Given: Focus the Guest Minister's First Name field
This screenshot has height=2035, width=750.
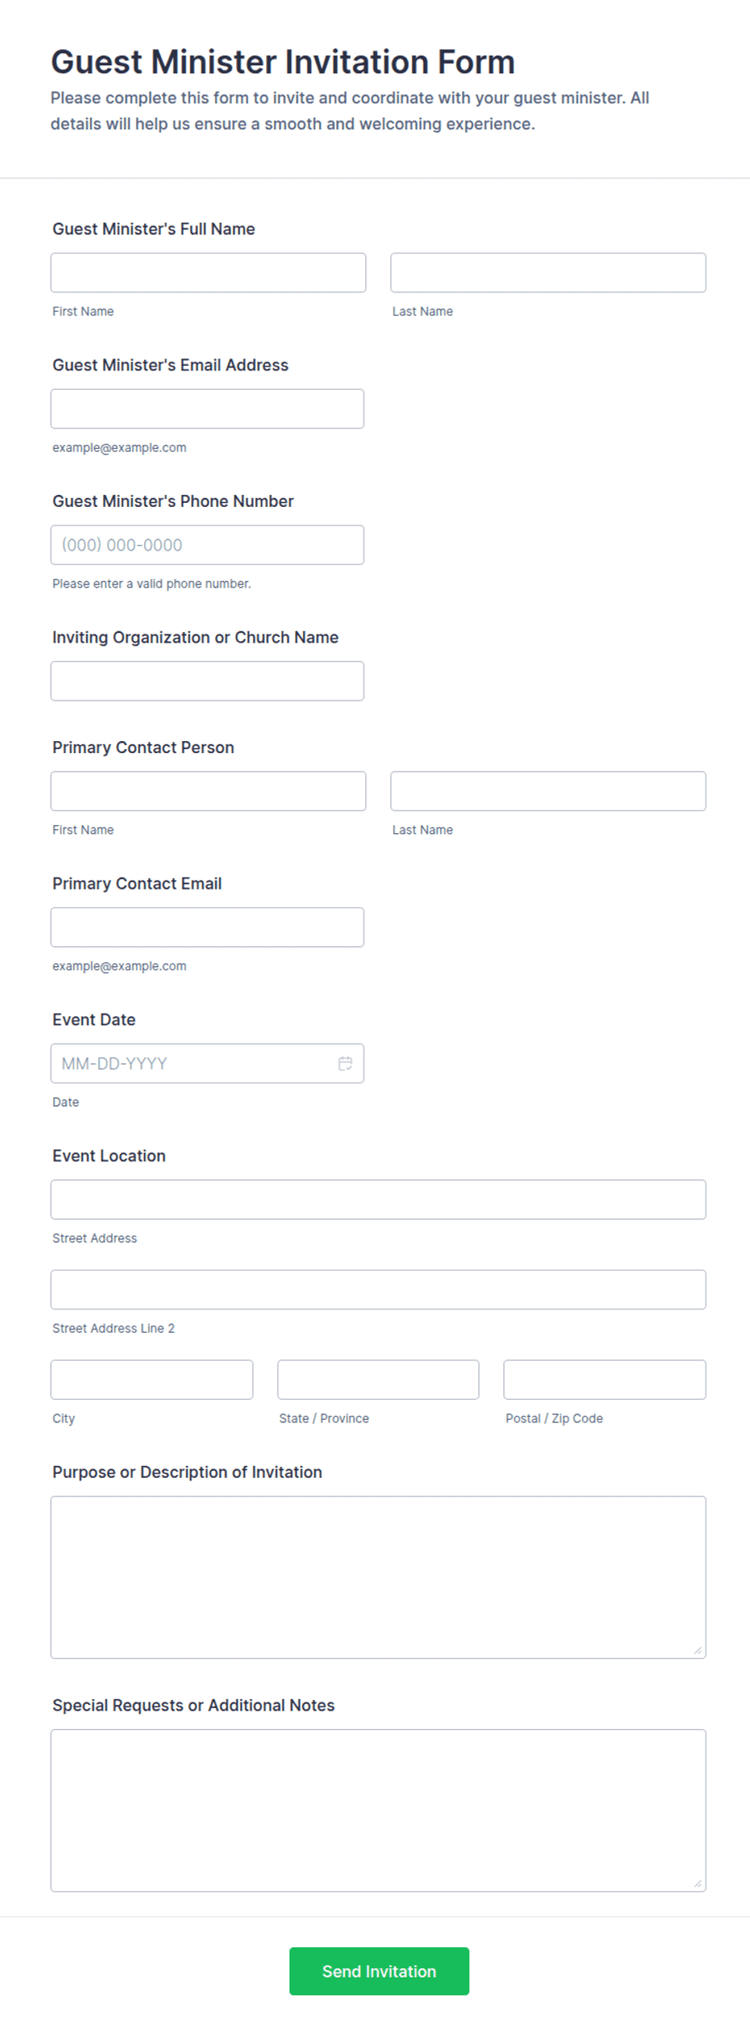Looking at the screenshot, I should pos(208,273).
